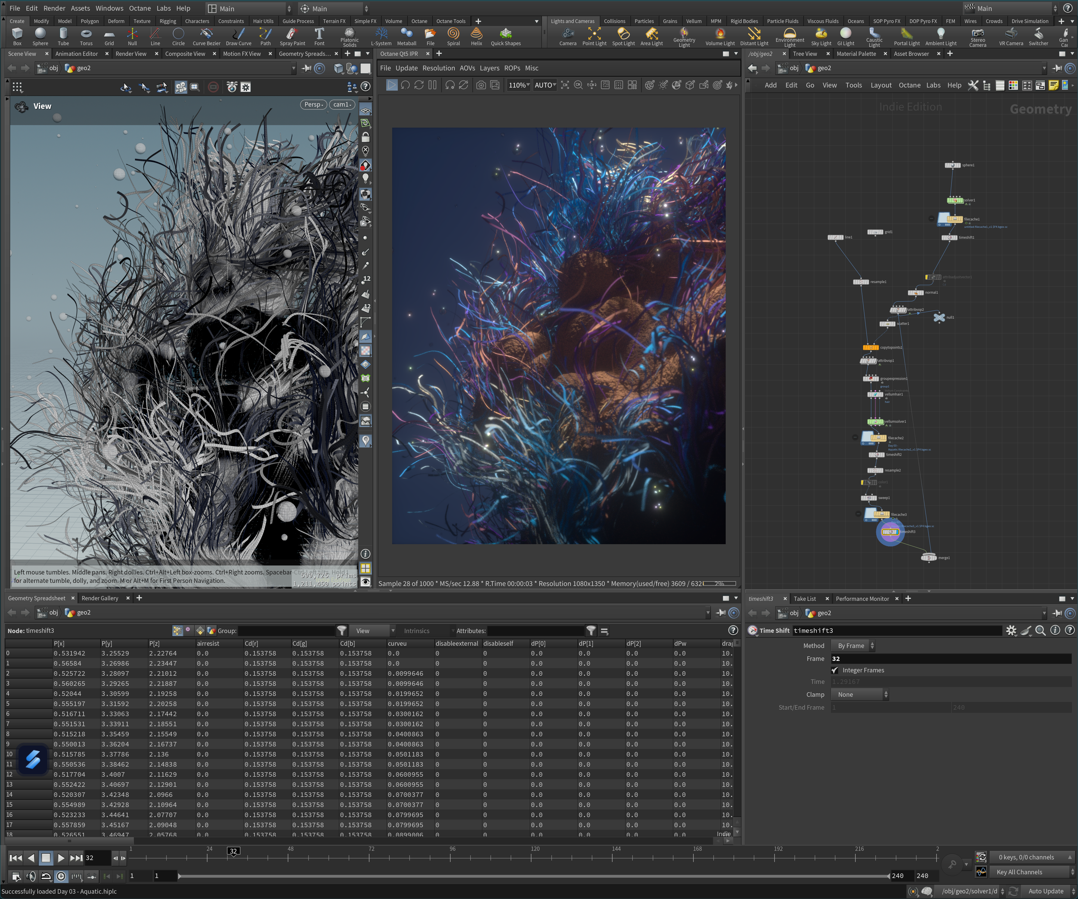Toggle the Integer Frames checkbox
The width and height of the screenshot is (1078, 899).
coord(835,670)
